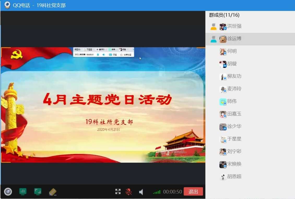The image size is (295, 199).
Task: Open the whiteboard eraser tool icon
Action: (53, 192)
